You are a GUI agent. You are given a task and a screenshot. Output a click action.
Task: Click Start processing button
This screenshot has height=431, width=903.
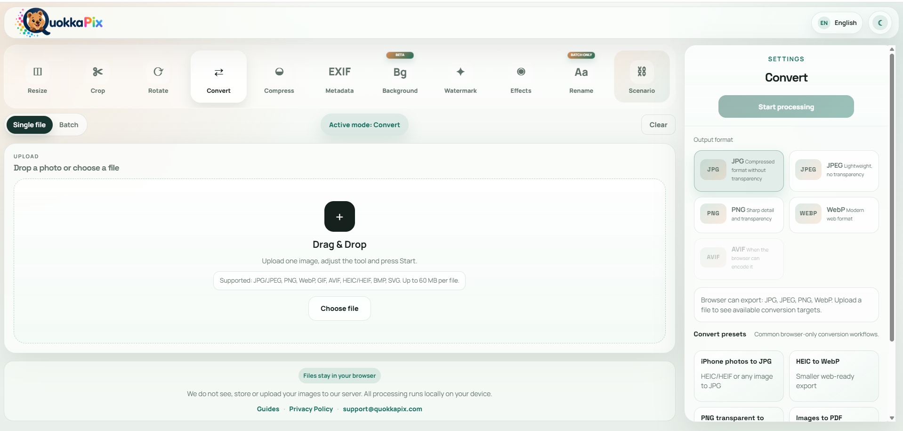tap(786, 107)
